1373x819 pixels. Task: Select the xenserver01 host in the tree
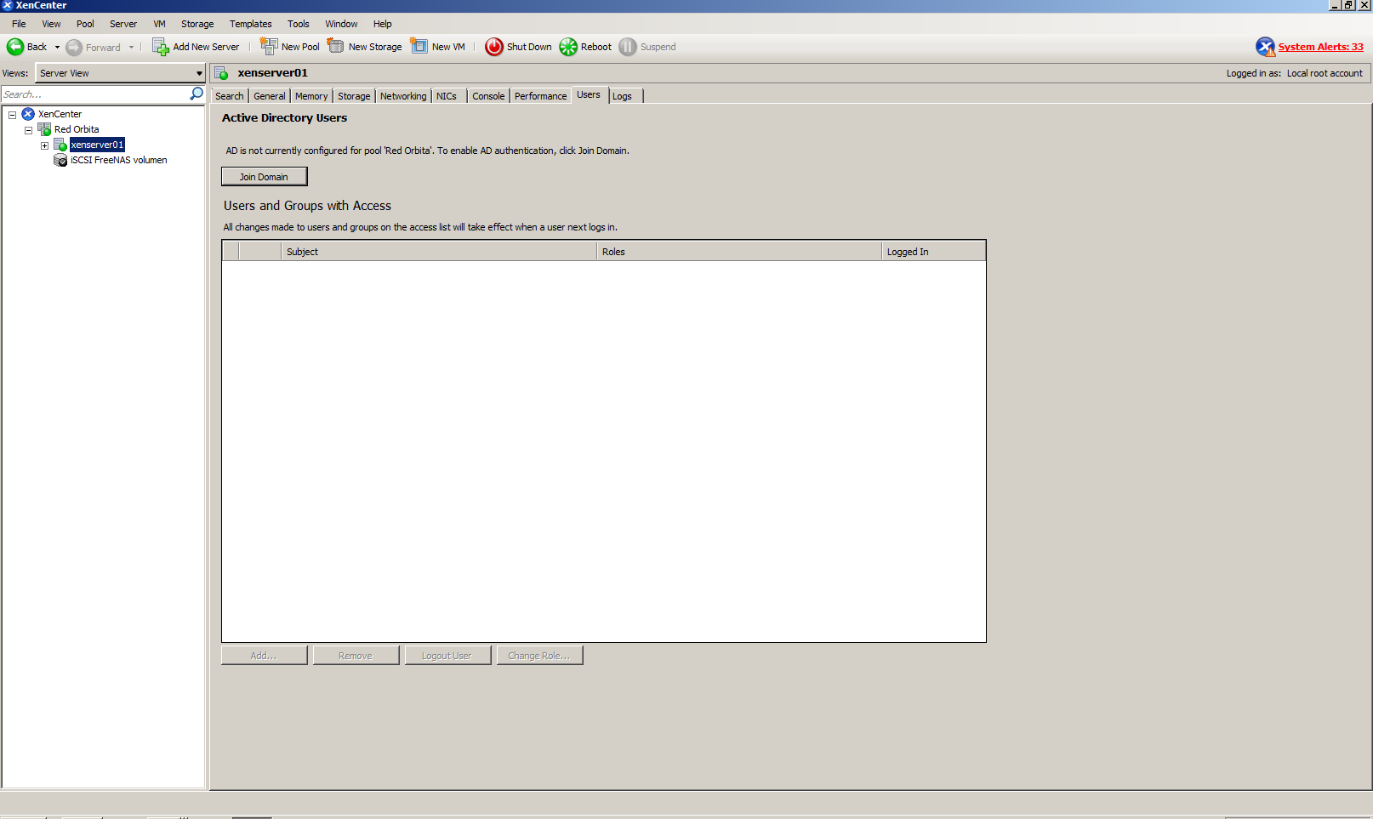click(96, 145)
